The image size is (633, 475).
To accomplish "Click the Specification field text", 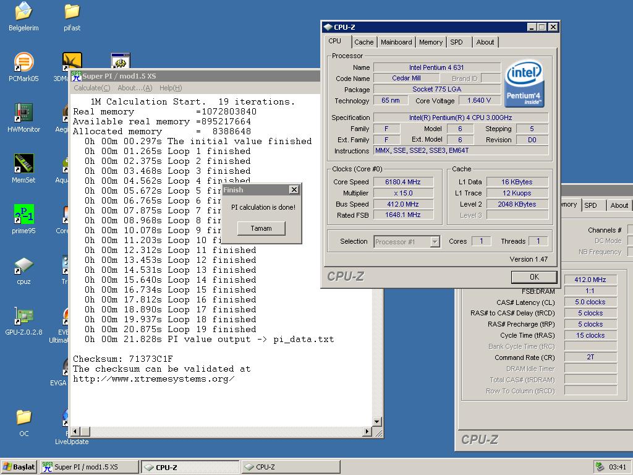I will click(461, 118).
